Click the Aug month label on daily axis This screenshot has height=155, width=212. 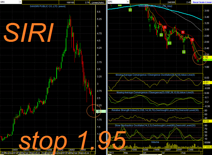coord(183,153)
